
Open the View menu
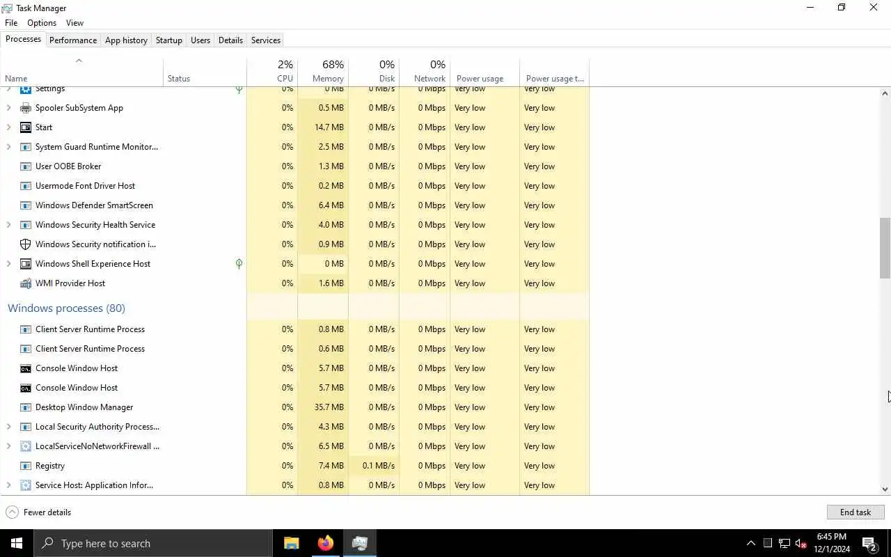point(74,23)
